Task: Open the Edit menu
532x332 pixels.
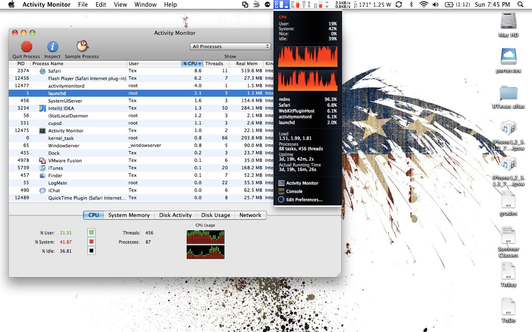Action: pos(101,4)
